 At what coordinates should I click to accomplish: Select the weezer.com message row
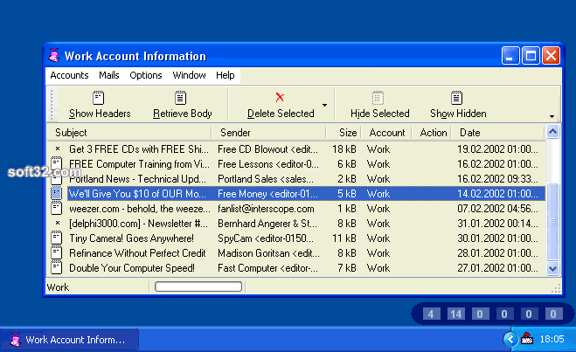point(296,209)
